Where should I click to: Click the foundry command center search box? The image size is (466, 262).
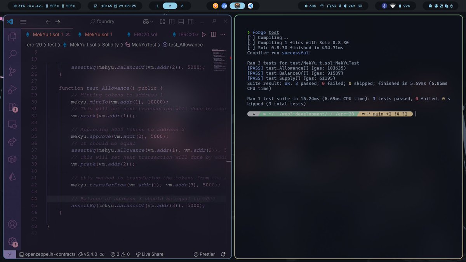[x=102, y=22]
